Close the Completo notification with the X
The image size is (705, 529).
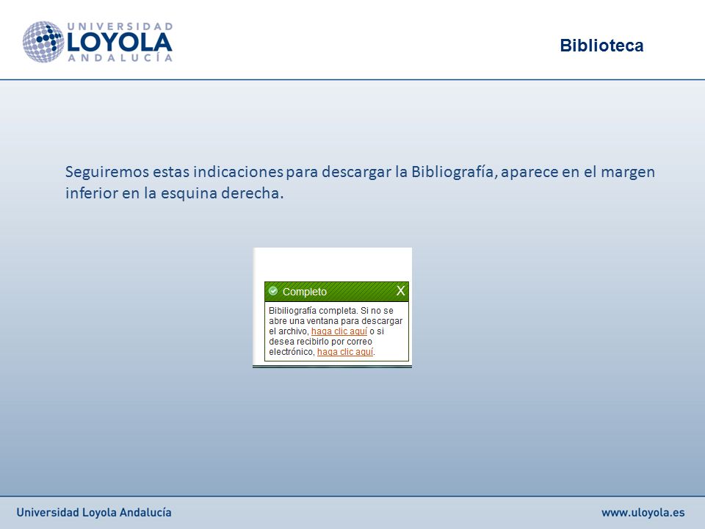point(400,291)
